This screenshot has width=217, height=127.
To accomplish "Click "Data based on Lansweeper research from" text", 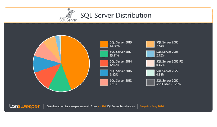I will [x=72, y=106].
